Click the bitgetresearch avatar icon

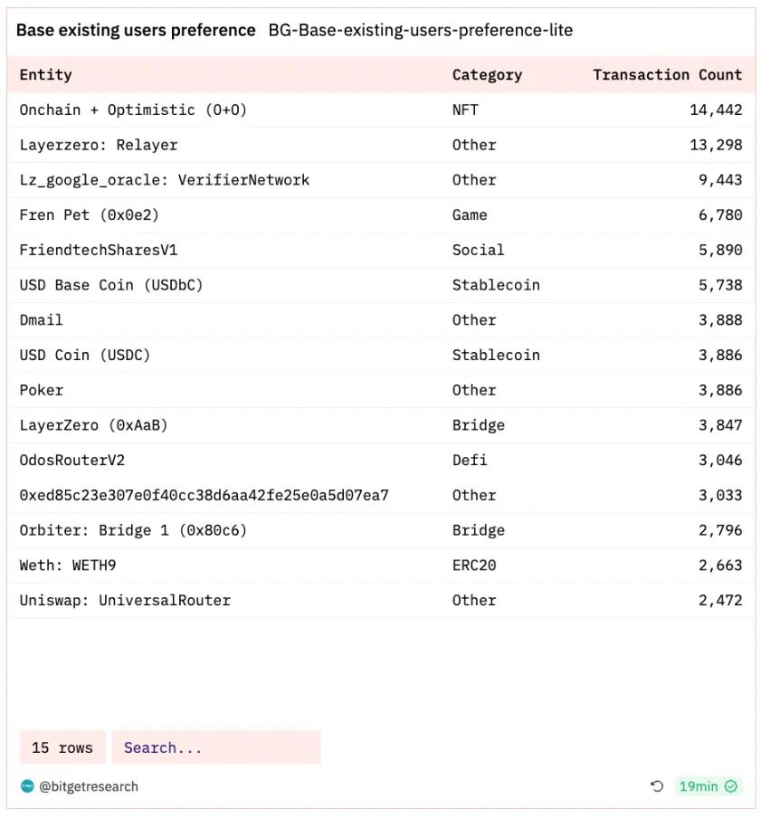point(27,786)
